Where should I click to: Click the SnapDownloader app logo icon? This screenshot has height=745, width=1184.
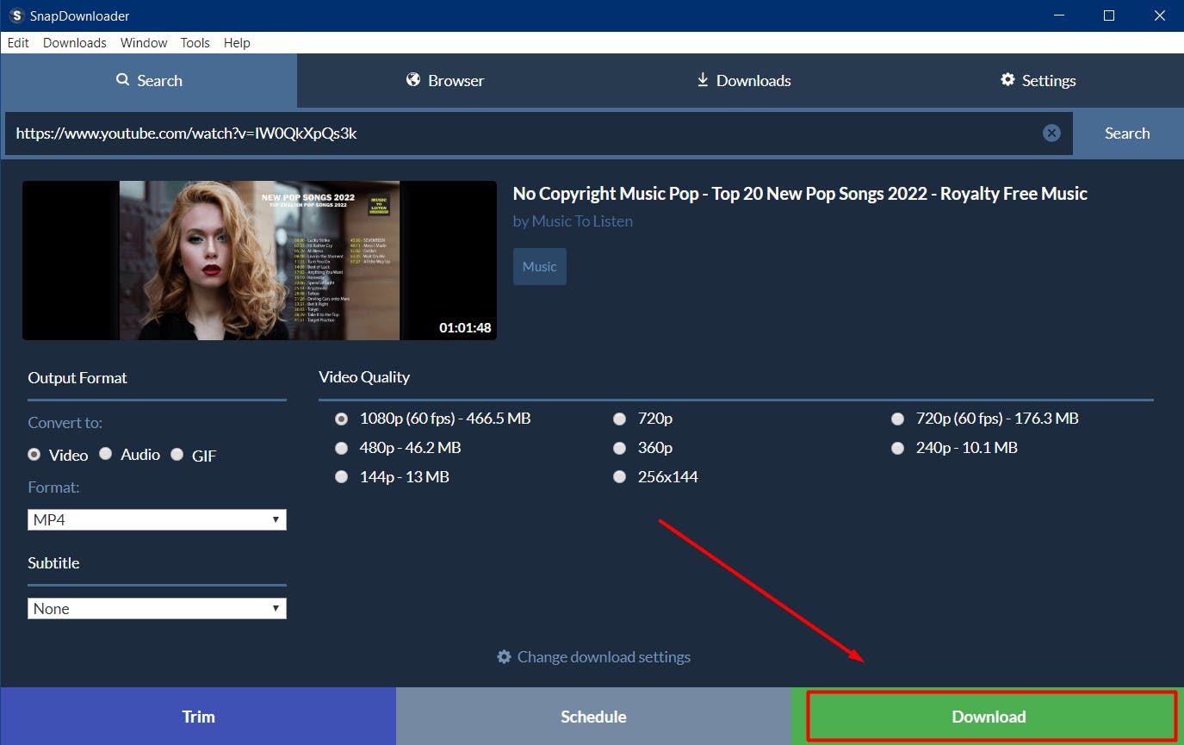pos(15,16)
